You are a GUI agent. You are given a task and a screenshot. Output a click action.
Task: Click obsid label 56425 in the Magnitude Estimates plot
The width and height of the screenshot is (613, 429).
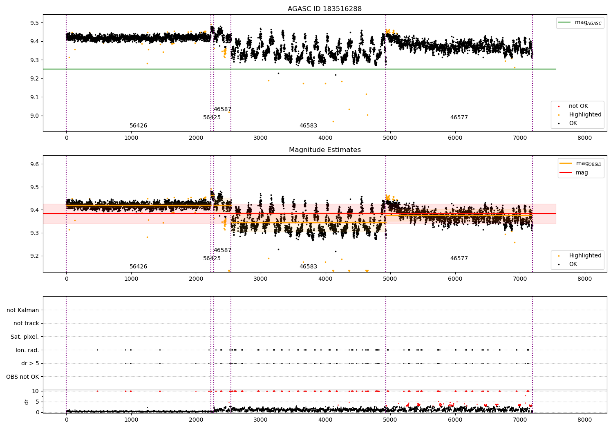point(212,259)
